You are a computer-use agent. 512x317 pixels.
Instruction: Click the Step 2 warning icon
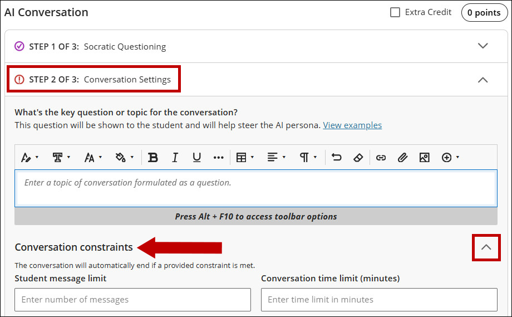[x=19, y=80]
